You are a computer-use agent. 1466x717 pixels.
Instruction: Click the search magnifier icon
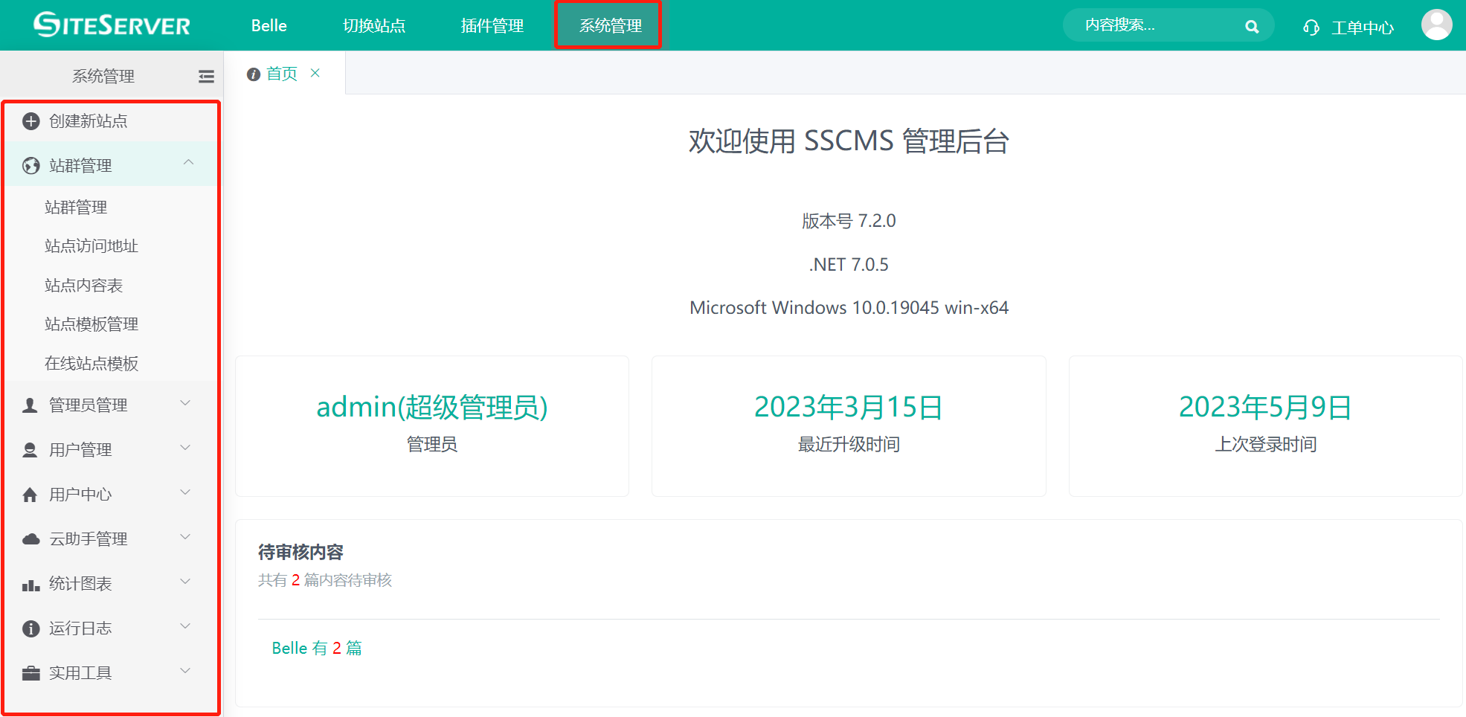(x=1252, y=27)
